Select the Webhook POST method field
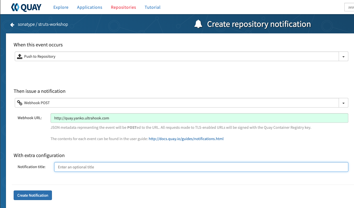This screenshot has width=354, height=208. click(x=176, y=103)
